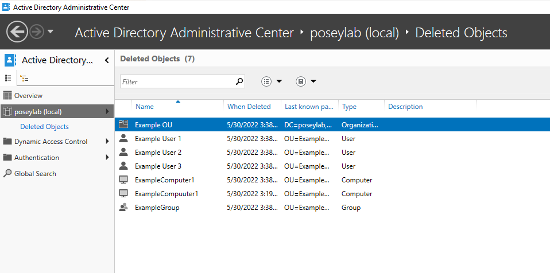Open the Deleted Objects link in the navigation pane
This screenshot has width=550, height=273.
pyautogui.click(x=45, y=127)
